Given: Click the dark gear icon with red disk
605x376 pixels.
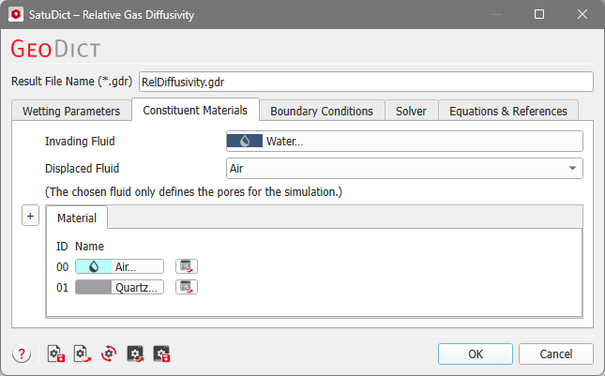Looking at the screenshot, I should click(x=161, y=353).
